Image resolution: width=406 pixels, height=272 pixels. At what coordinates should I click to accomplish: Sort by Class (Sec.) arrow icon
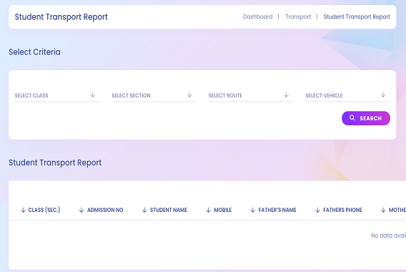[x=24, y=210]
